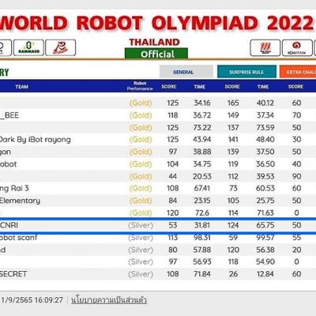Image resolution: width=316 pixels, height=316 pixels.
Task: Click the green Official badge
Action: [156, 54]
